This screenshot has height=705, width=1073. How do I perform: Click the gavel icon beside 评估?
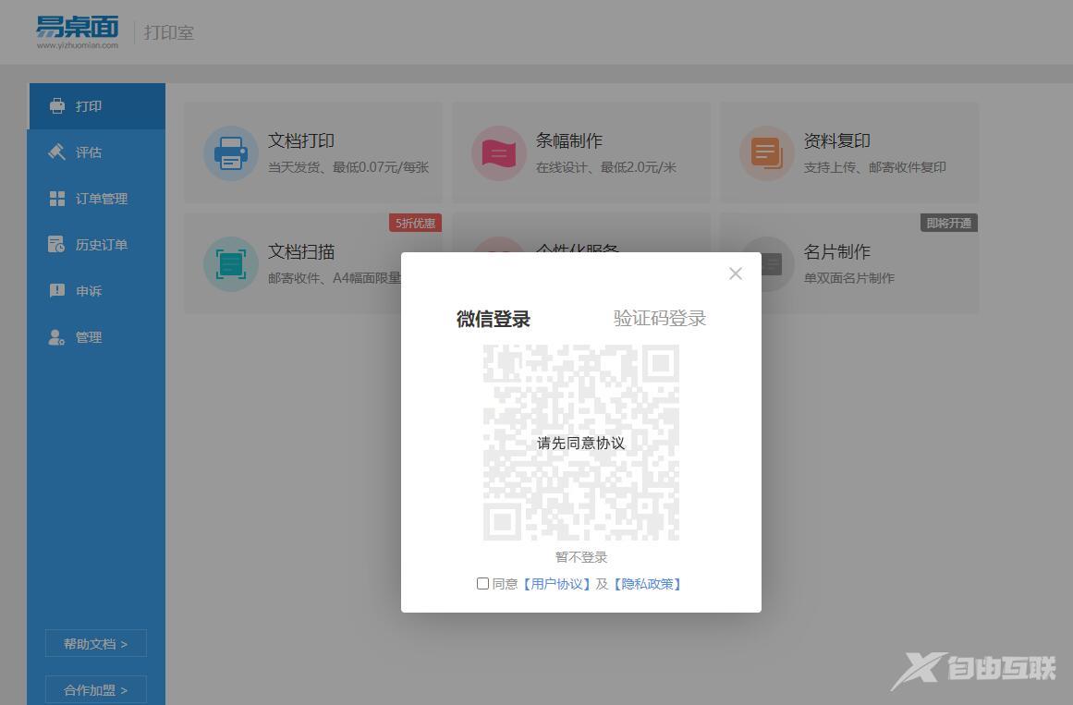click(57, 152)
